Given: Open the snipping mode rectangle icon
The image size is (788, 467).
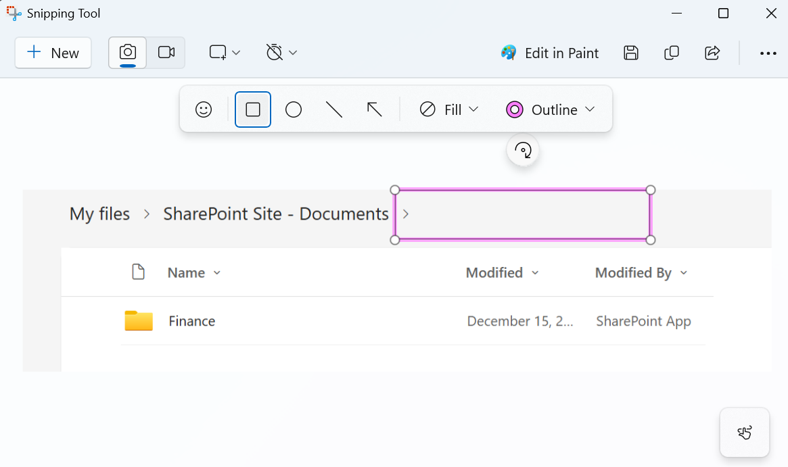Looking at the screenshot, I should click(218, 52).
